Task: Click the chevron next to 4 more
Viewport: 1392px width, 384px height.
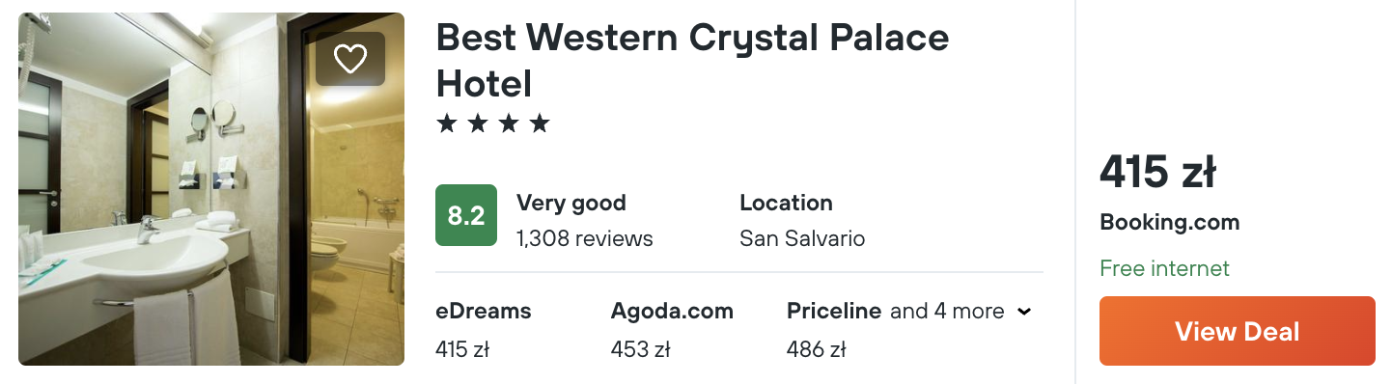Action: tap(1024, 312)
